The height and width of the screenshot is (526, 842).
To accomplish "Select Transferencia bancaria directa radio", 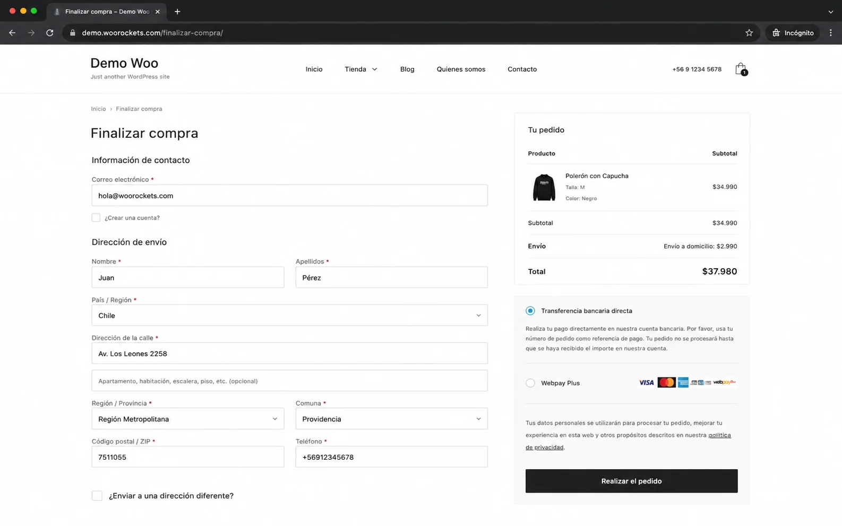I will click(530, 311).
